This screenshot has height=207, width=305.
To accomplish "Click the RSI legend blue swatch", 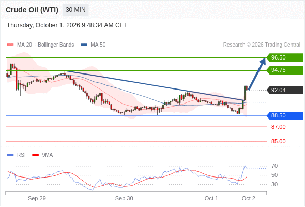I will (10, 155).
